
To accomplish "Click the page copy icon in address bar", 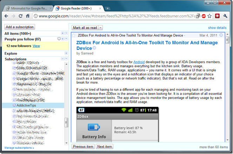I will pyautogui.click(x=198, y=16).
